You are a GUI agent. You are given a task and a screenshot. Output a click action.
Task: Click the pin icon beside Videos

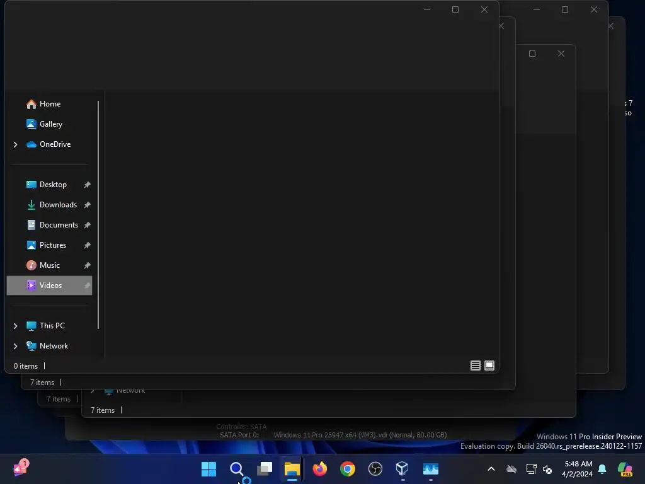tap(87, 285)
